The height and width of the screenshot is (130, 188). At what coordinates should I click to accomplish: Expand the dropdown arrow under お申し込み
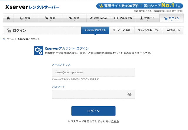(x=99, y=21)
